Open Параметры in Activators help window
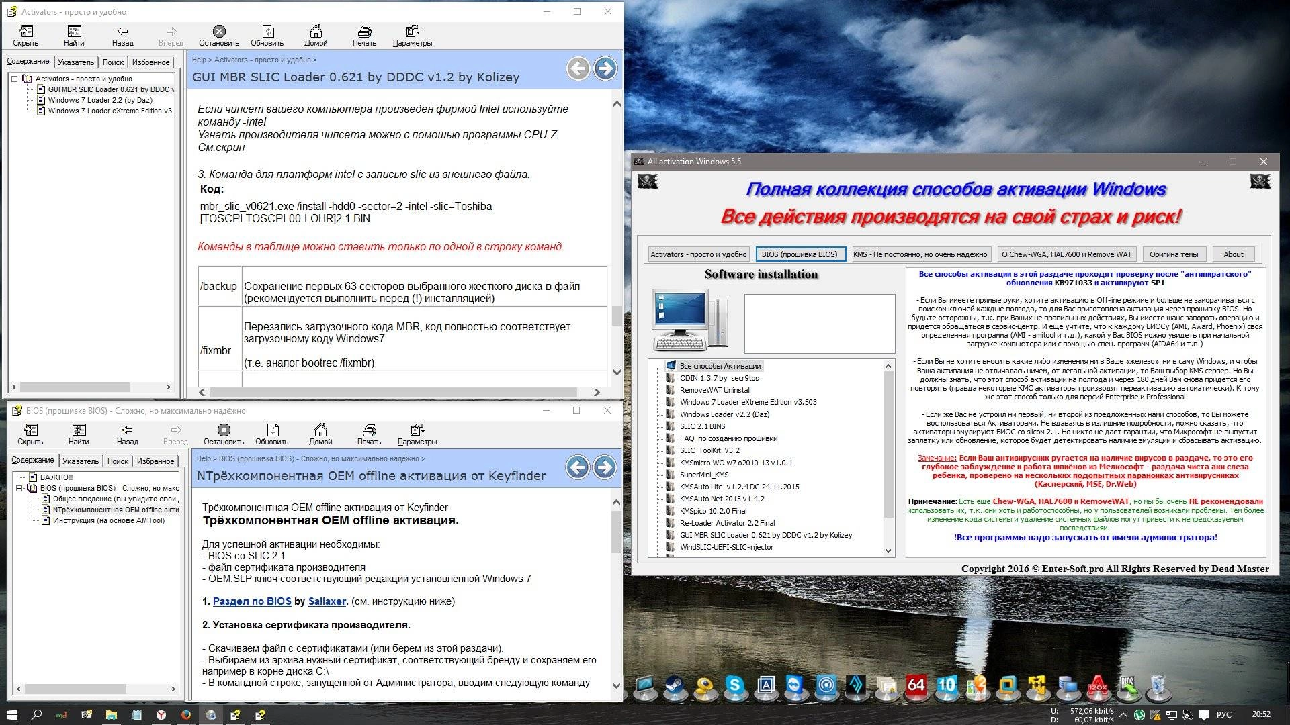This screenshot has height=725, width=1290. [x=413, y=36]
